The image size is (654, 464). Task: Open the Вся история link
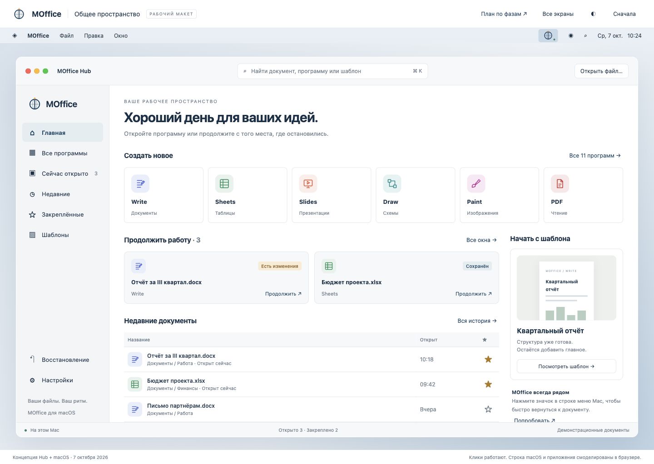477,321
